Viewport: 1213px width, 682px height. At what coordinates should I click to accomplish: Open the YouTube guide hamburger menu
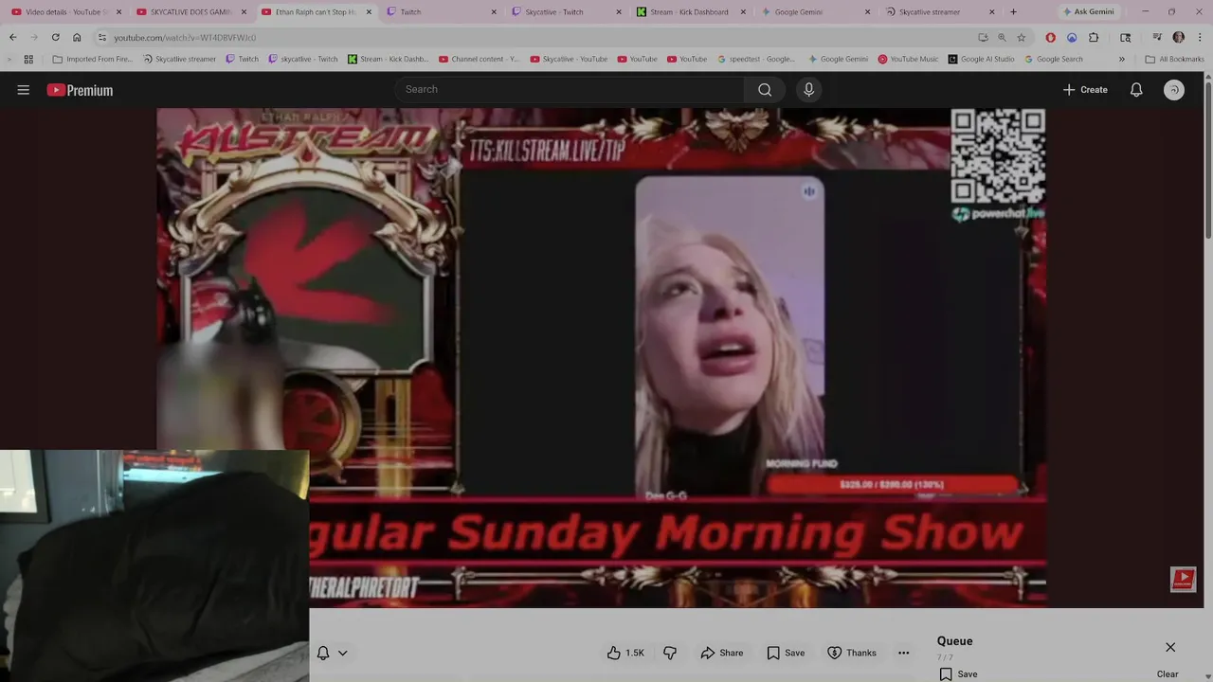23,90
